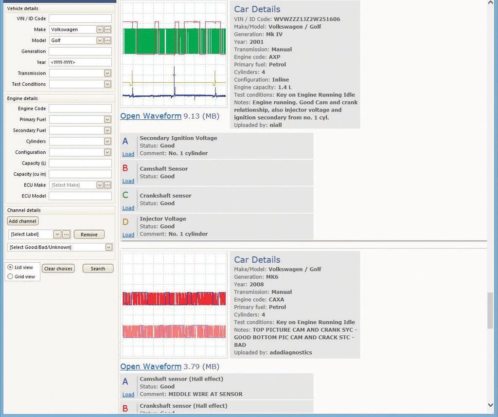This screenshot has height=417, width=498.
Task: Load channel A Camshaft sensor (Hall effect)
Action: [x=128, y=395]
